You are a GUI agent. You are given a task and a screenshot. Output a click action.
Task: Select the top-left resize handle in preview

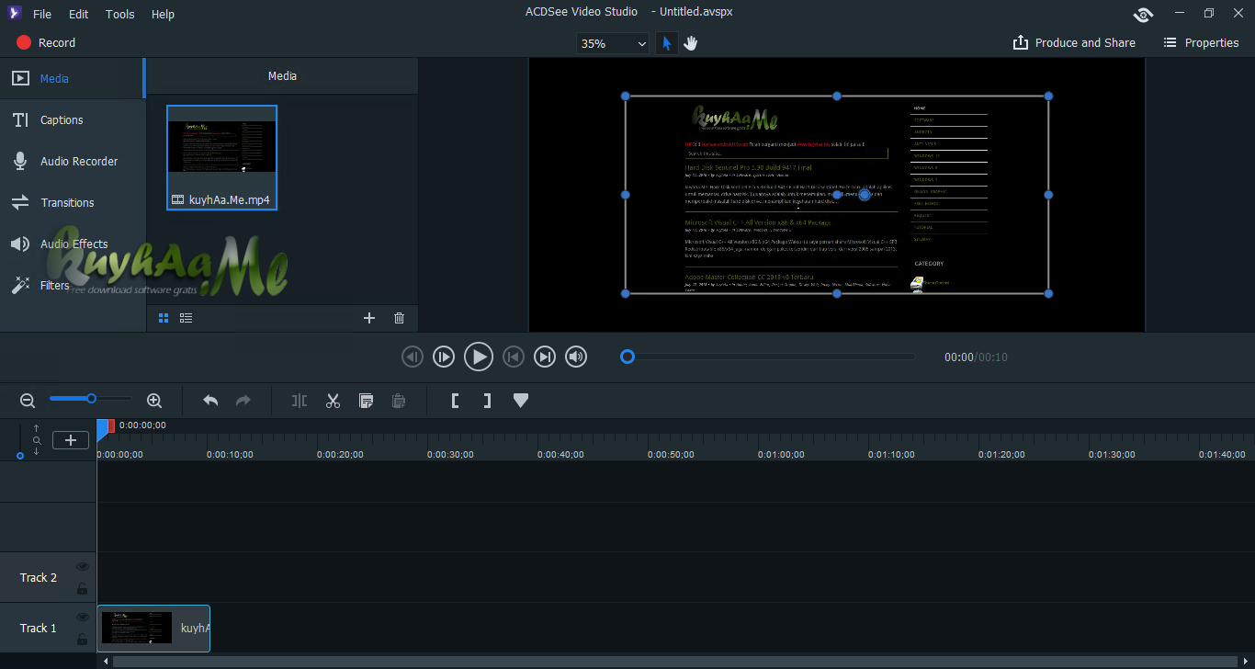(626, 96)
